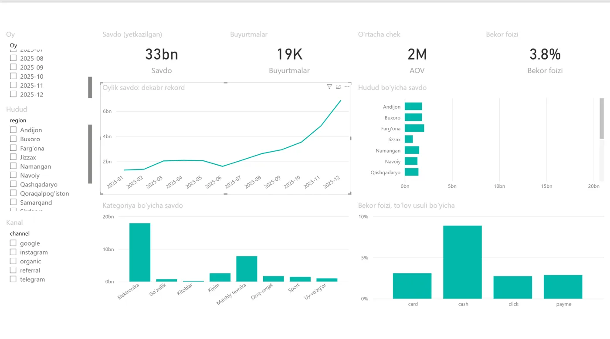Select the payme bar in cancellation chart

(563, 287)
